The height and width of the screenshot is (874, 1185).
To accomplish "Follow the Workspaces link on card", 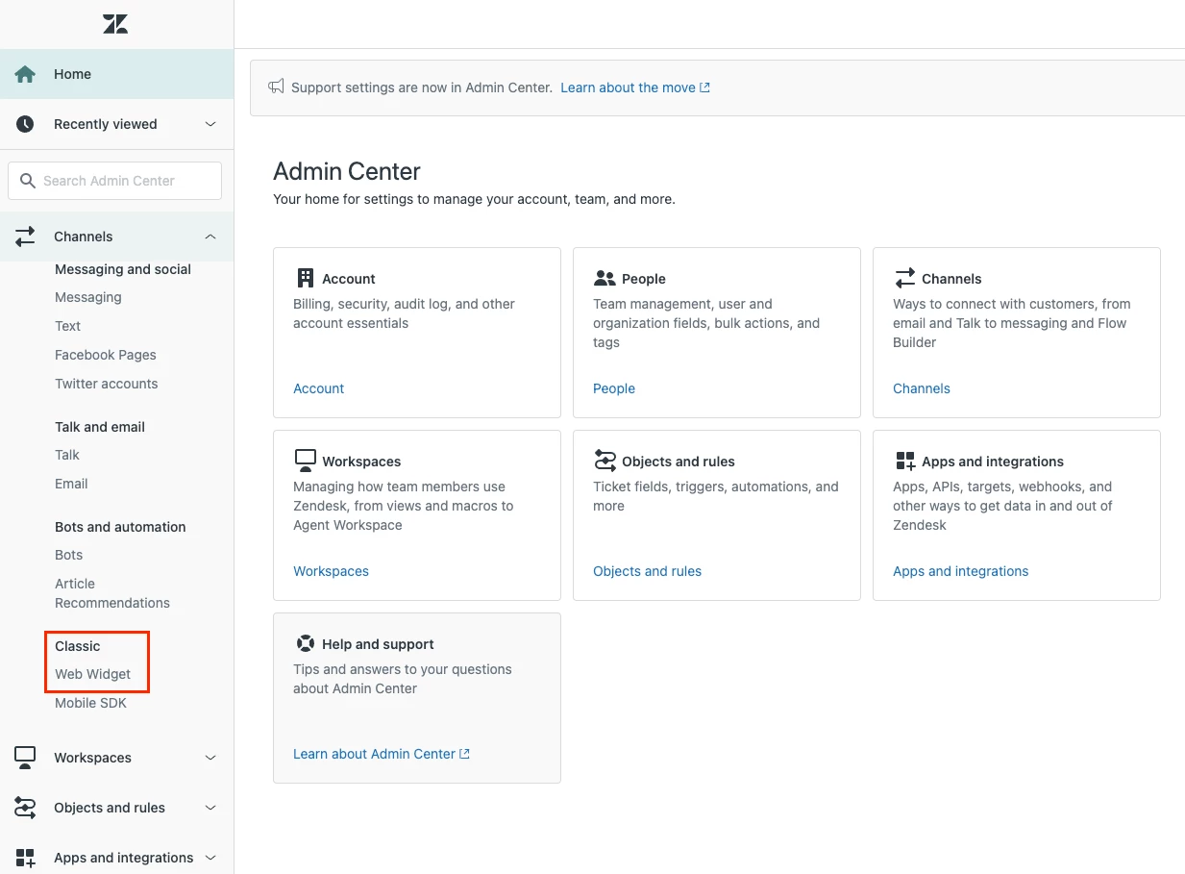I will click(x=331, y=571).
